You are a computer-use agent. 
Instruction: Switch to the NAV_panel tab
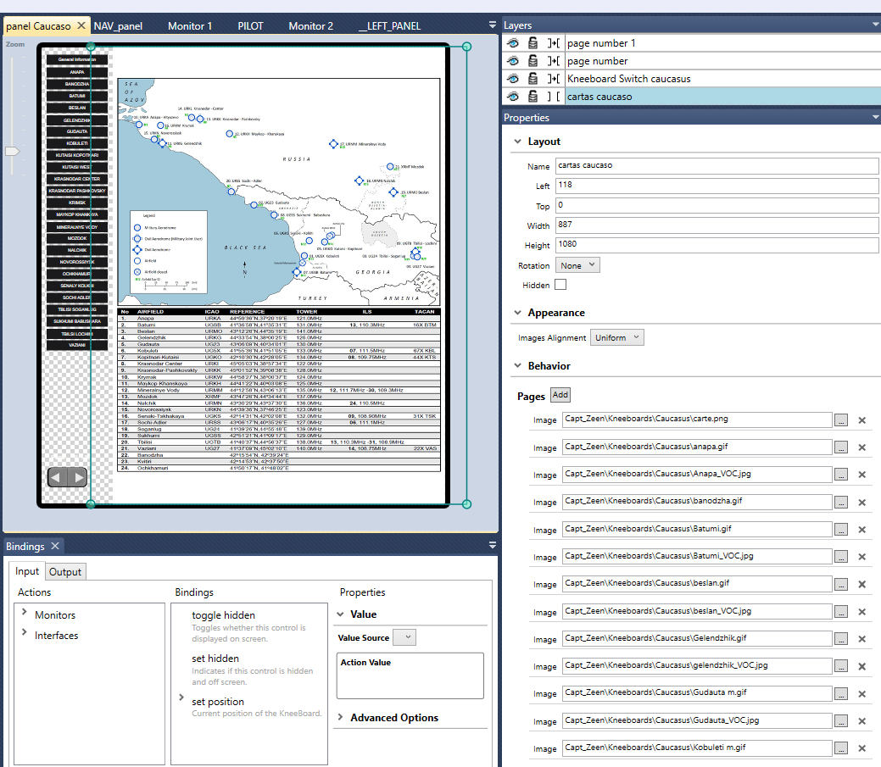point(118,26)
